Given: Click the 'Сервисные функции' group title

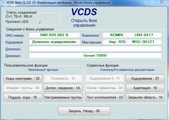Looking at the screenshot, I should pyautogui.click(x=103, y=65).
